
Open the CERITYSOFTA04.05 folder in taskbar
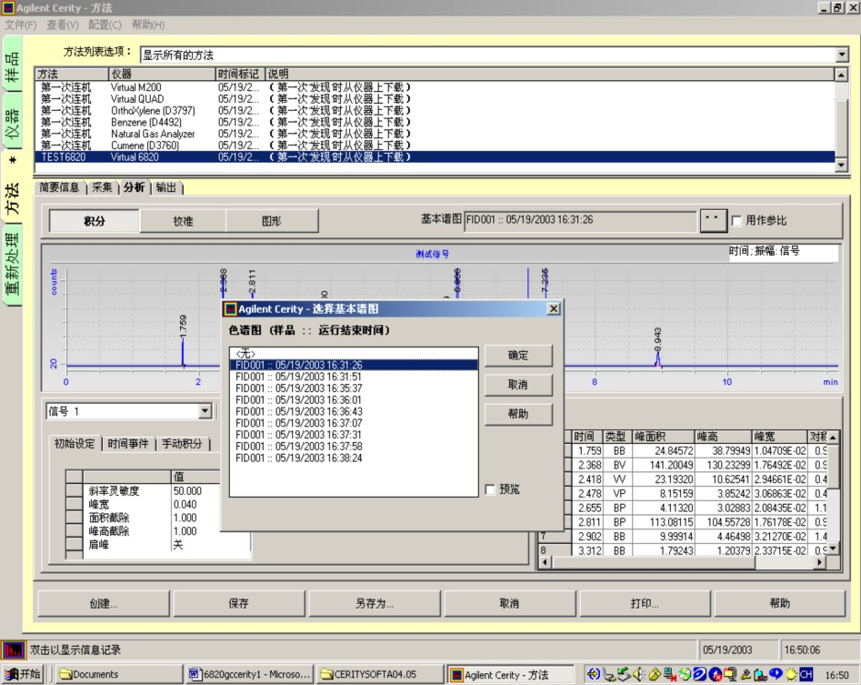[x=380, y=674]
